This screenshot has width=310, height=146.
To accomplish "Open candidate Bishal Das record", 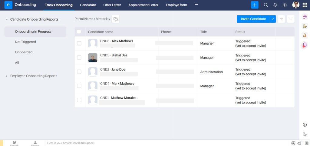I will click(x=119, y=56).
